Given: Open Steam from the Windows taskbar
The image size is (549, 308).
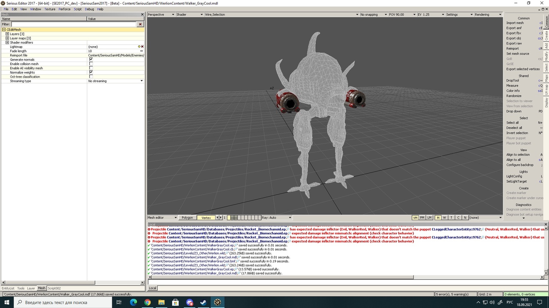Looking at the screenshot, I should pos(203,302).
